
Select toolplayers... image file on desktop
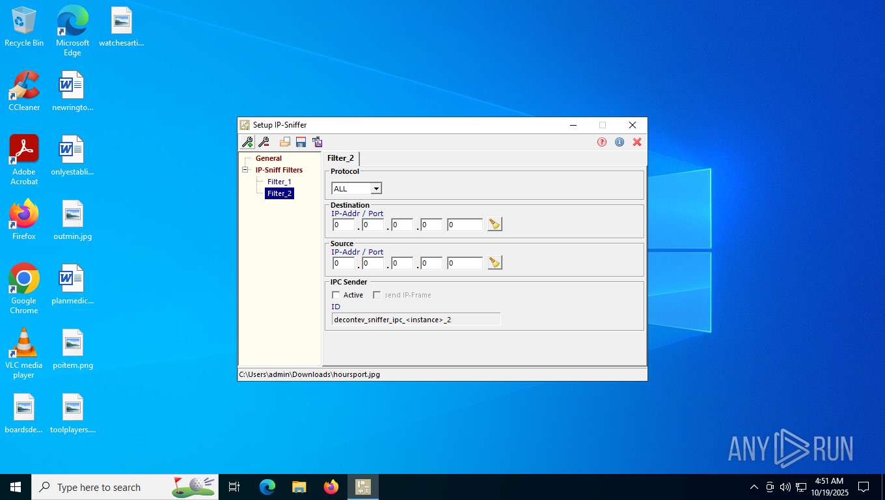[72, 414]
